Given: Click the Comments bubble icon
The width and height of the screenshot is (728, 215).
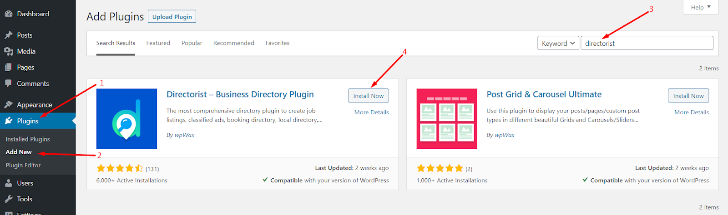Looking at the screenshot, I should pyautogui.click(x=9, y=83).
